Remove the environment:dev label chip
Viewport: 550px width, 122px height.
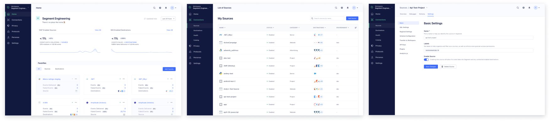pos(438,50)
